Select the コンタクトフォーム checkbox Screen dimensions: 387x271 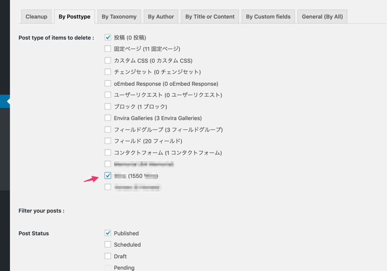[108, 153]
